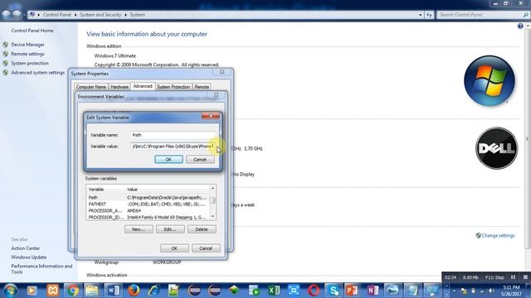Open Action Center link
The image size is (531, 298).
pos(26,248)
